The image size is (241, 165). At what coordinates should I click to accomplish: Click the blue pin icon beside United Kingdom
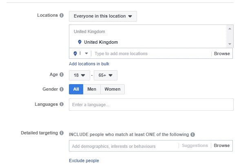tap(80, 42)
